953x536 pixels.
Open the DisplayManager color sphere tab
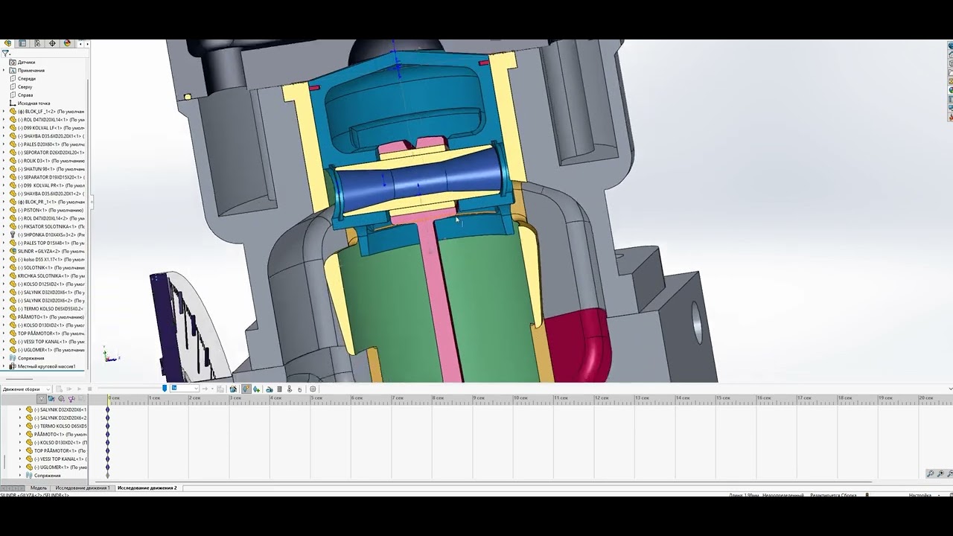67,43
